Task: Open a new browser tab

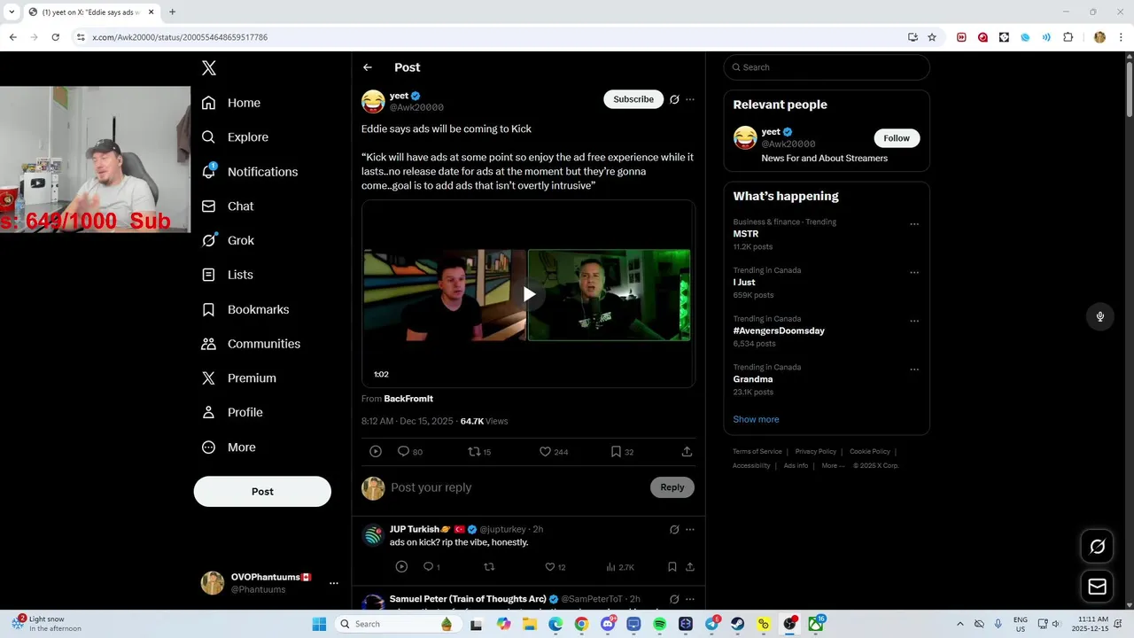Action: [x=172, y=12]
